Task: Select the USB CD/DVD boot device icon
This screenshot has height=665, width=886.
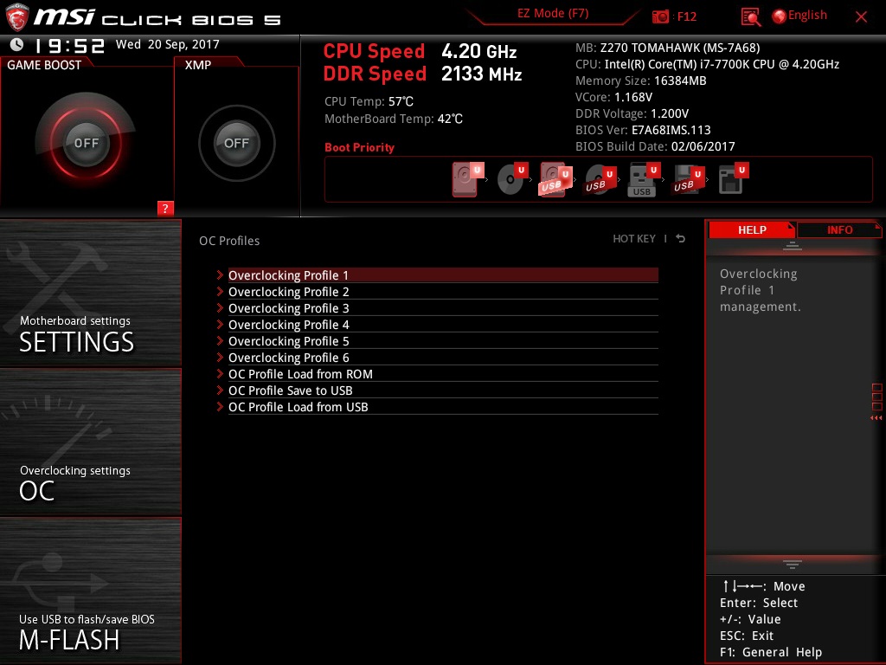Action: click(600, 179)
